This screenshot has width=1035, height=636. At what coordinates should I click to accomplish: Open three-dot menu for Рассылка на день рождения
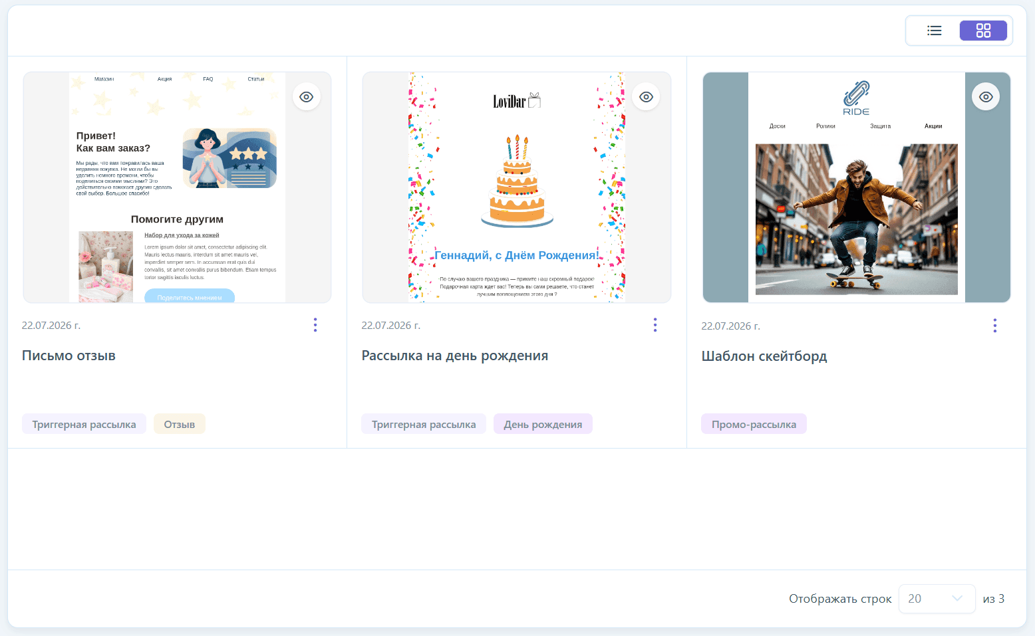pyautogui.click(x=655, y=325)
